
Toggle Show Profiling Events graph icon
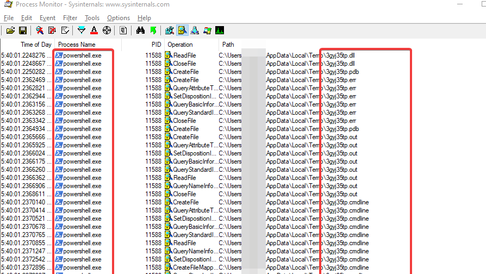click(220, 30)
